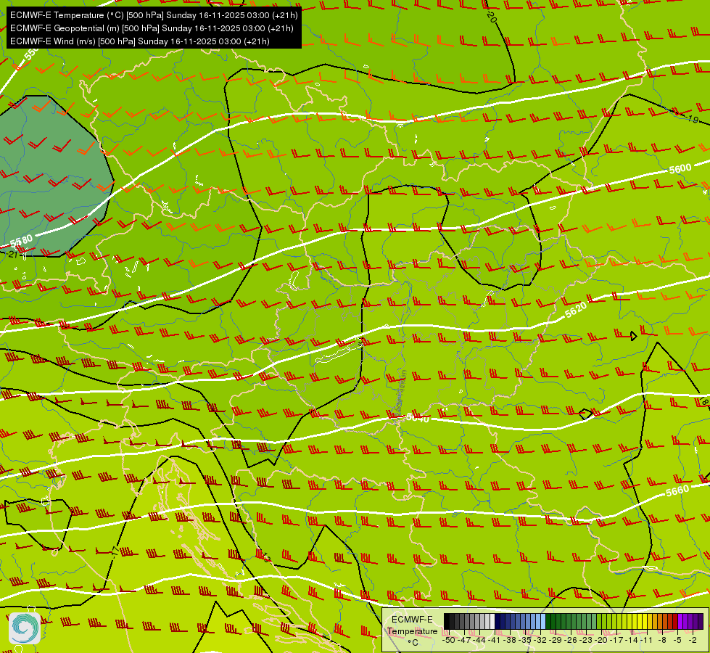Click the -26 value in the legend
The height and width of the screenshot is (653, 710).
(x=571, y=641)
